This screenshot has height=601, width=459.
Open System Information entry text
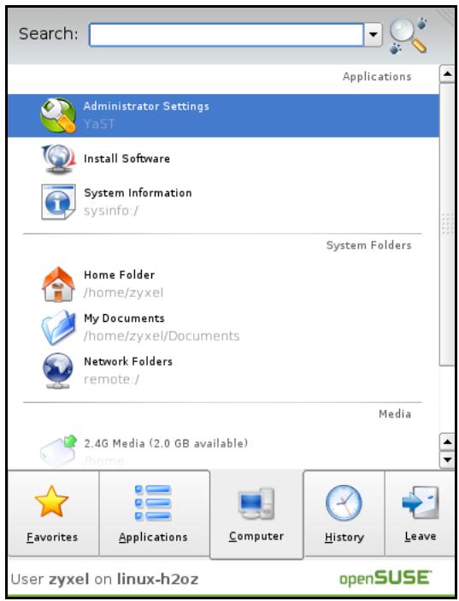pyautogui.click(x=138, y=192)
